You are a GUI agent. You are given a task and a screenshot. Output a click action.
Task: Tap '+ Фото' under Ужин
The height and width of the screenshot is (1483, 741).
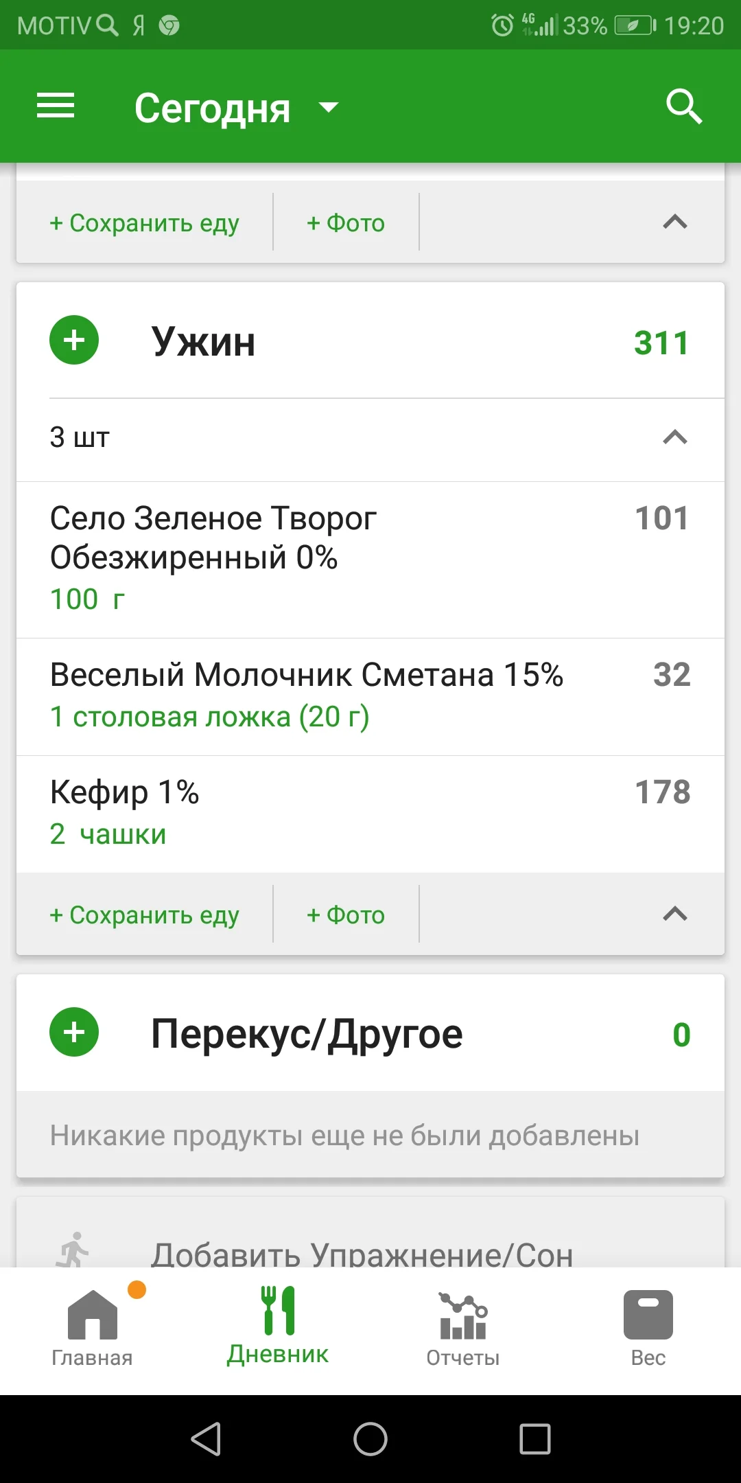click(346, 915)
